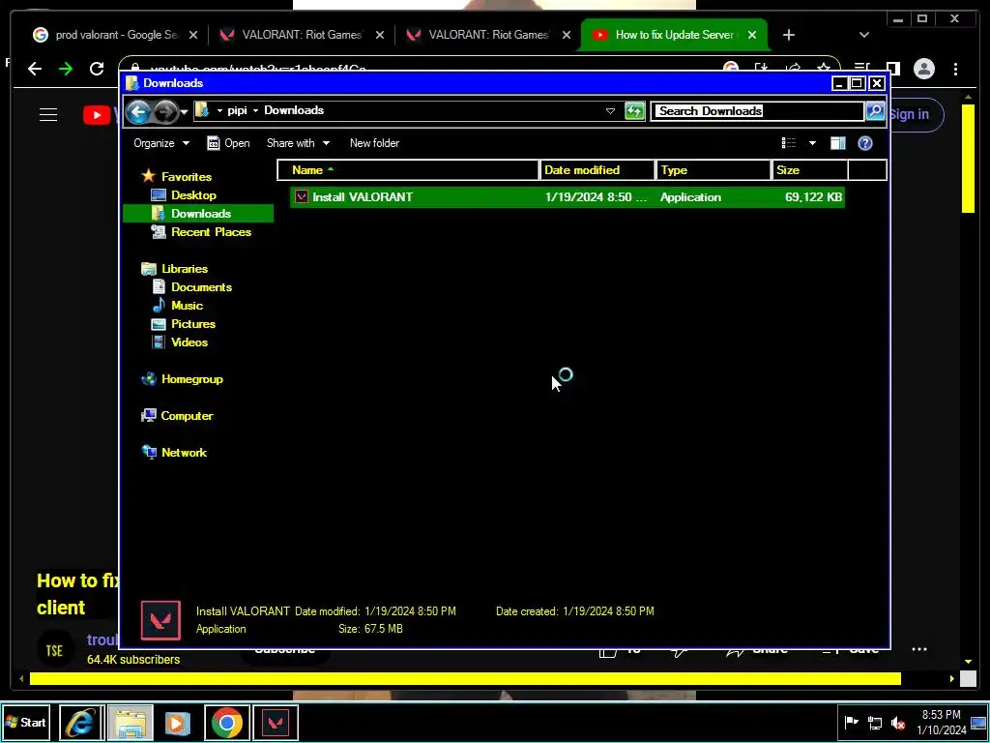
Task: Select the Install VALORANT file
Action: pos(567,197)
